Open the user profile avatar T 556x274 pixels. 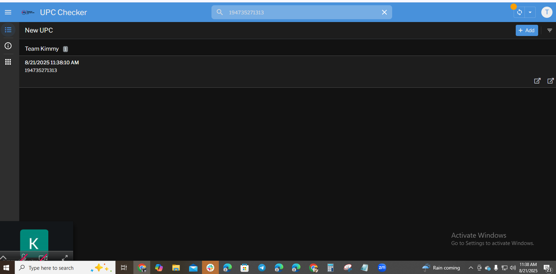(x=547, y=12)
